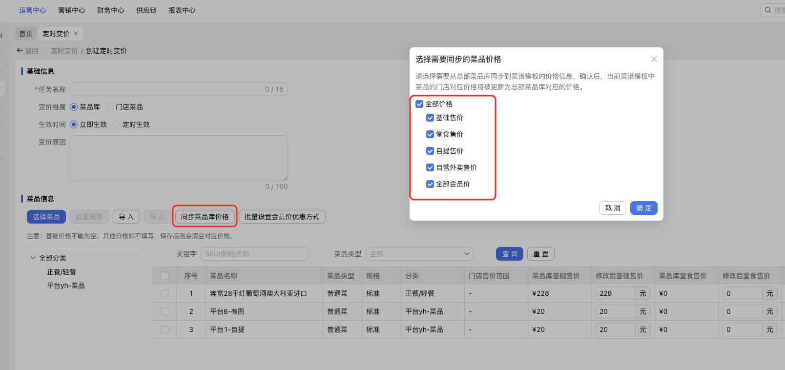Open the 报表中心 menu
The image size is (785, 370).
[x=182, y=10]
